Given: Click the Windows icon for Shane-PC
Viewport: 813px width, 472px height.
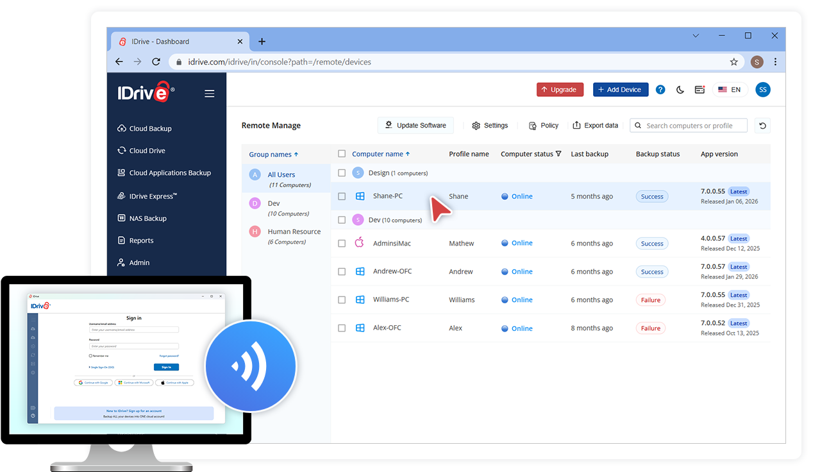Looking at the screenshot, I should tap(360, 196).
